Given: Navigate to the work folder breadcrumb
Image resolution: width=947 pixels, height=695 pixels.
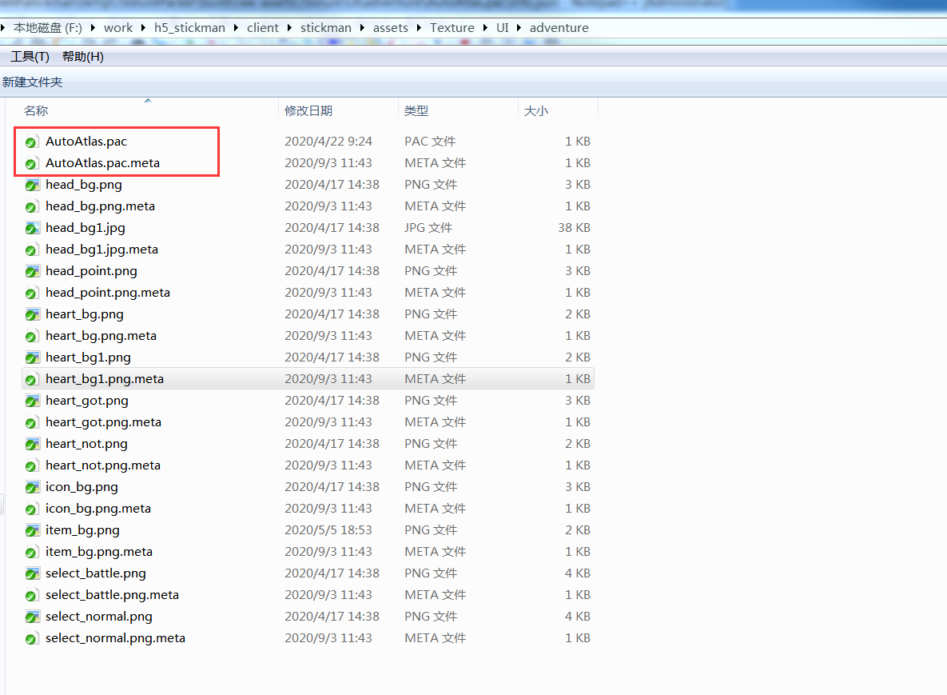Looking at the screenshot, I should (118, 28).
